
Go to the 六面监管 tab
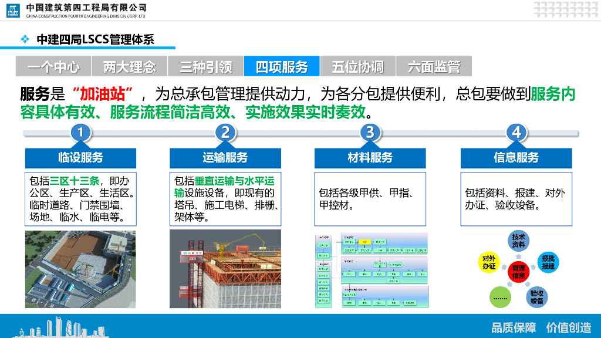(434, 67)
